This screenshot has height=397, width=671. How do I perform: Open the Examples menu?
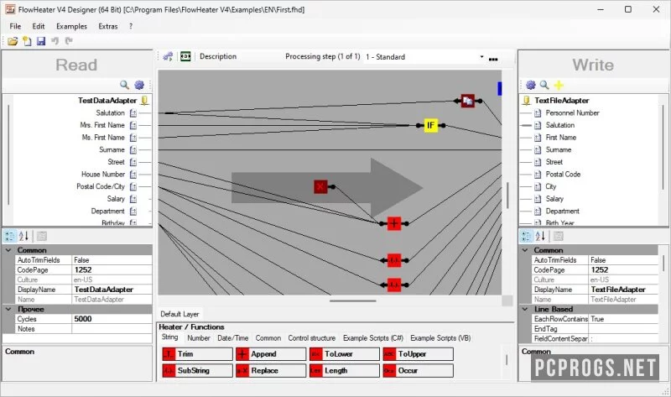(x=71, y=26)
